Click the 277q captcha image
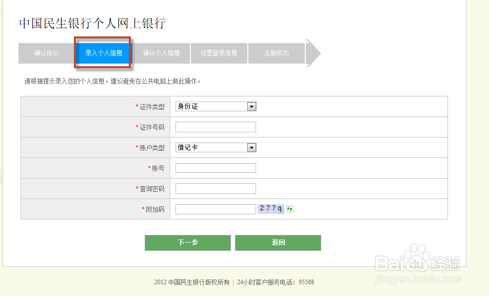Image resolution: width=489 pixels, height=296 pixels. 271,208
